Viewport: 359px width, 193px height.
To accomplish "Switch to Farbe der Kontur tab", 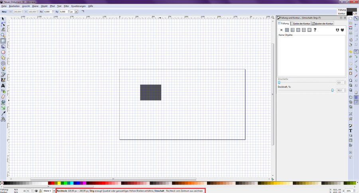I will pyautogui.click(x=301, y=23).
